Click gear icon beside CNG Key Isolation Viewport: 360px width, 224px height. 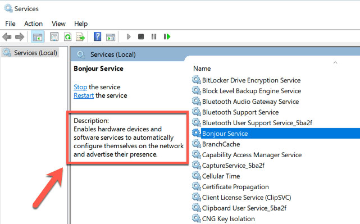tap(197, 218)
